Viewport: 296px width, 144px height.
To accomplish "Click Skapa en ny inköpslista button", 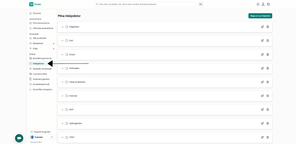I will pyautogui.click(x=260, y=16).
